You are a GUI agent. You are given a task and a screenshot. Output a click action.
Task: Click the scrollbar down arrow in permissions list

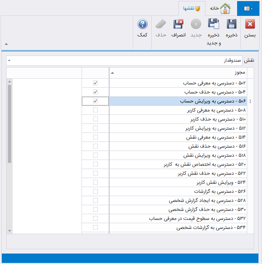point(9,230)
